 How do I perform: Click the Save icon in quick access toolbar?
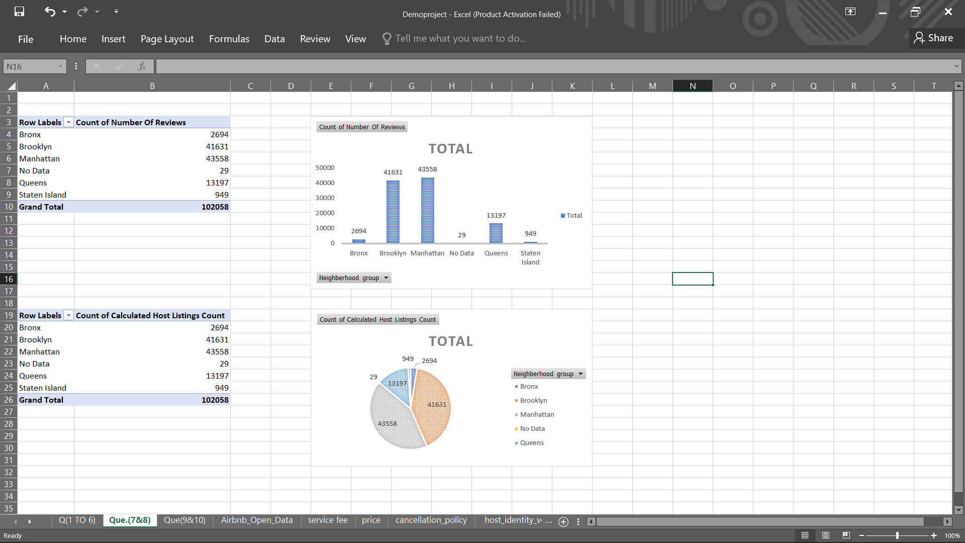coord(19,12)
